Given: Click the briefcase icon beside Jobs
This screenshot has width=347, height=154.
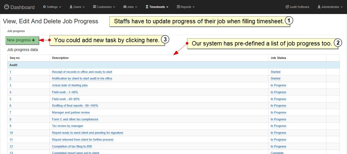Looking at the screenshot, I should 125,7.
